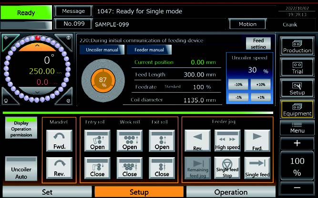Click the No.099 program button

[73, 24]
